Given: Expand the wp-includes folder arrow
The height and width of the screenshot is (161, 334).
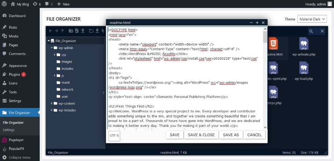Looking at the screenshot, I should click(x=52, y=110).
